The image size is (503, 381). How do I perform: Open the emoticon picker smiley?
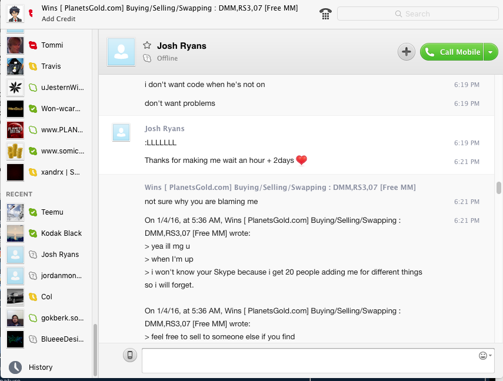coord(484,356)
